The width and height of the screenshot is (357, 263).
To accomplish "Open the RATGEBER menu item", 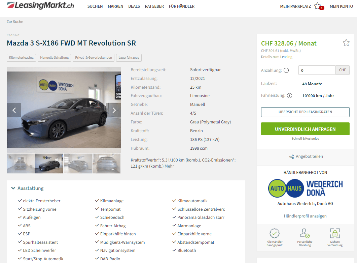I will pos(154,6).
